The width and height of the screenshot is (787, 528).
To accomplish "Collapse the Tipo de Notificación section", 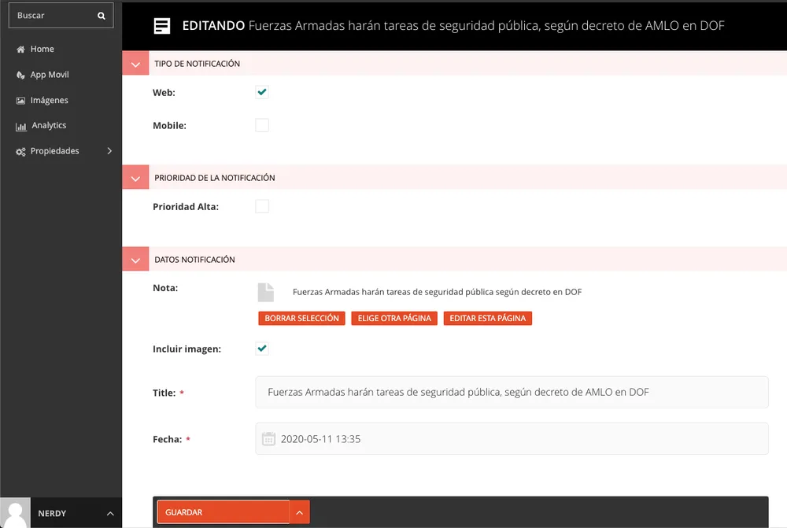I will (135, 64).
